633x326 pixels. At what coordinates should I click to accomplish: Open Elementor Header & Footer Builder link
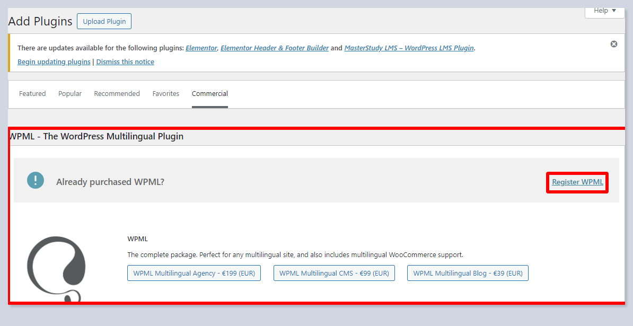pyautogui.click(x=274, y=48)
